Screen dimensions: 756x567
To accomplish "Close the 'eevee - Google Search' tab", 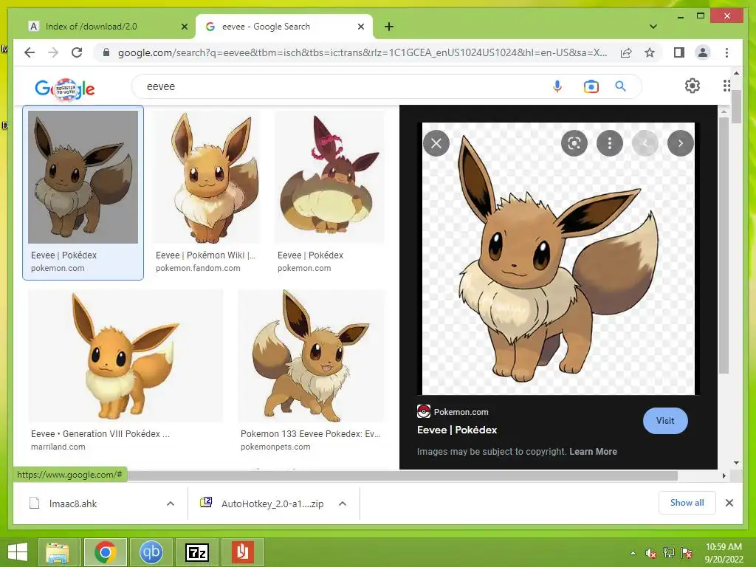I will pyautogui.click(x=360, y=27).
